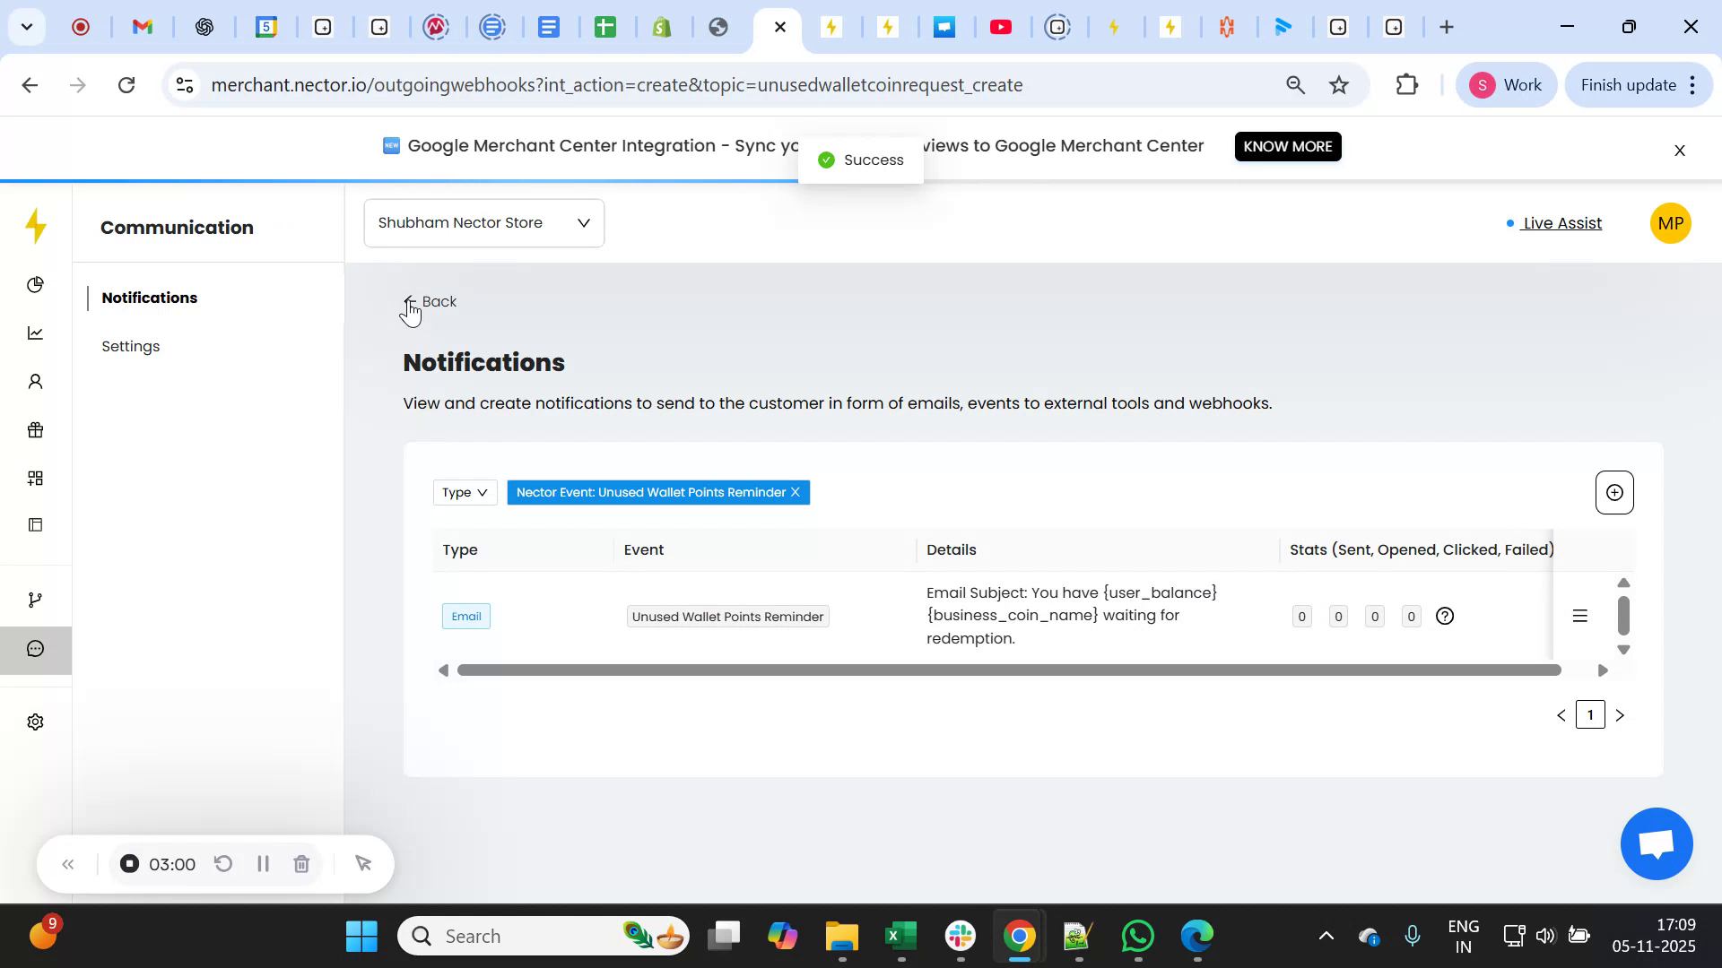Screen dimensions: 1722x968
Task: Click the KNOW MORE button in the banner
Action: [x=1288, y=146]
